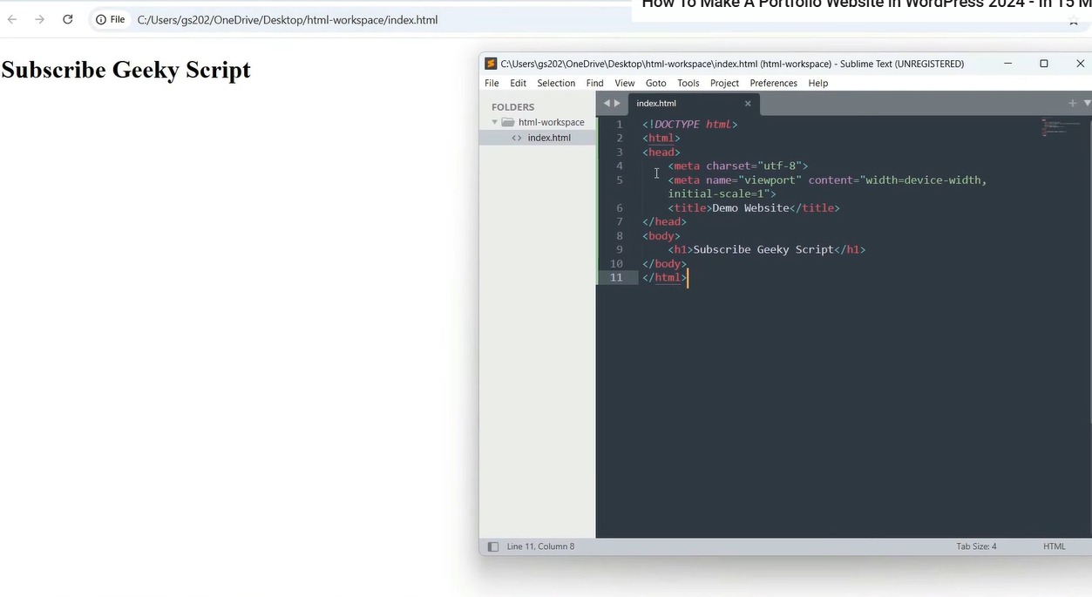Reload the browser page
Image resolution: width=1092 pixels, height=597 pixels.
(x=67, y=19)
